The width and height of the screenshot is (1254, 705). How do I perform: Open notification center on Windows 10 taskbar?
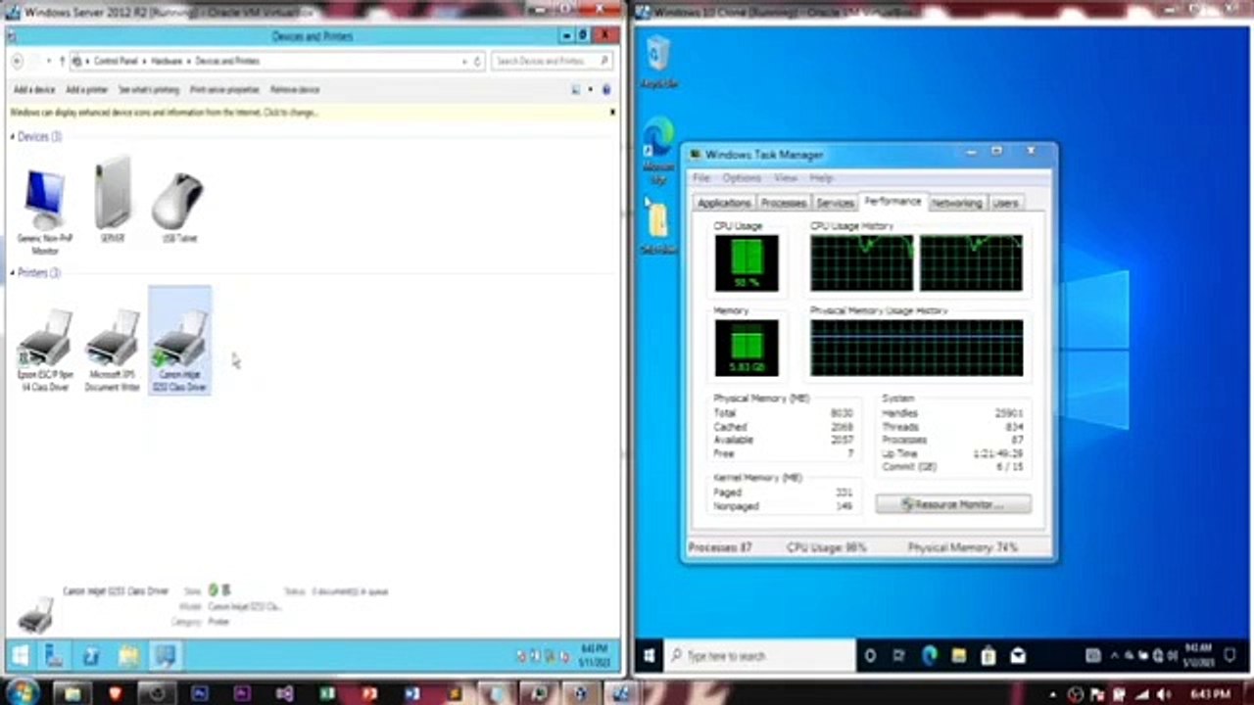[1230, 655]
